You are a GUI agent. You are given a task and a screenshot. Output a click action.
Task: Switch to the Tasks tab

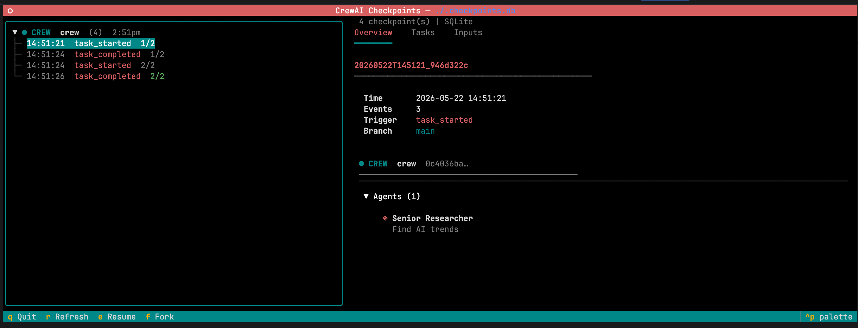pyautogui.click(x=423, y=32)
